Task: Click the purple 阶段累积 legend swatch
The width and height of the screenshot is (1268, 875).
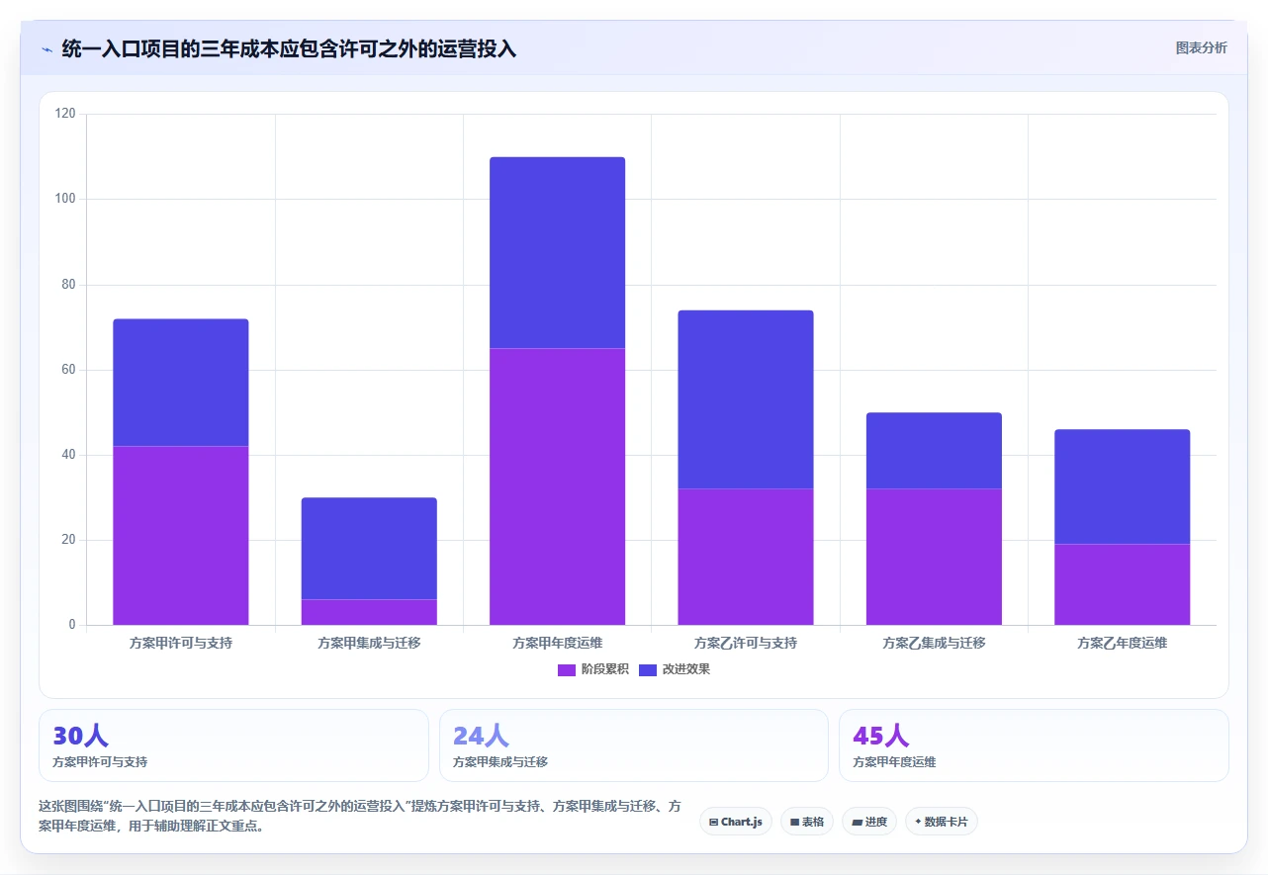Action: pyautogui.click(x=567, y=669)
